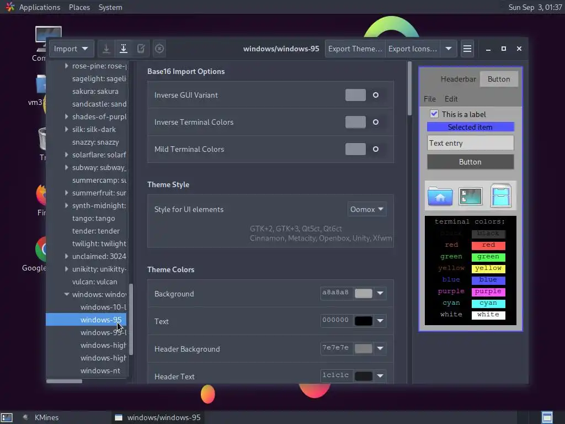Expand the unikitty tree item
The width and height of the screenshot is (565, 424).
tap(66, 269)
